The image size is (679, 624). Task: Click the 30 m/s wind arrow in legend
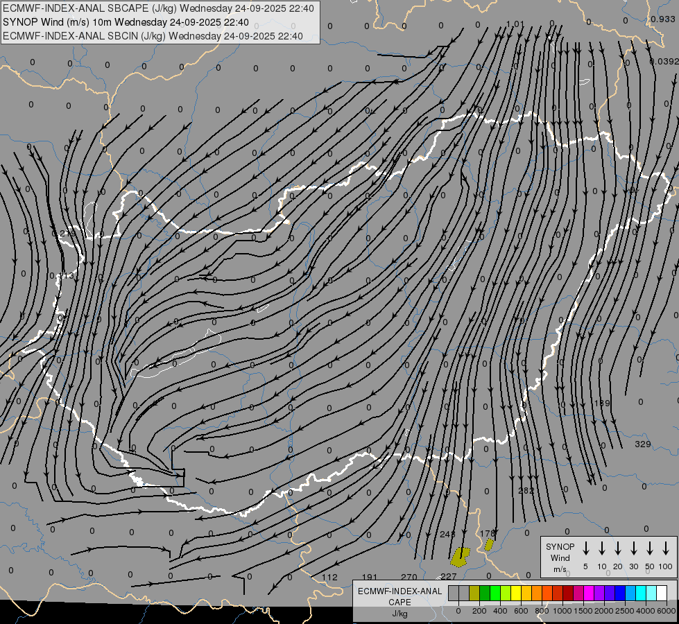[x=633, y=548]
